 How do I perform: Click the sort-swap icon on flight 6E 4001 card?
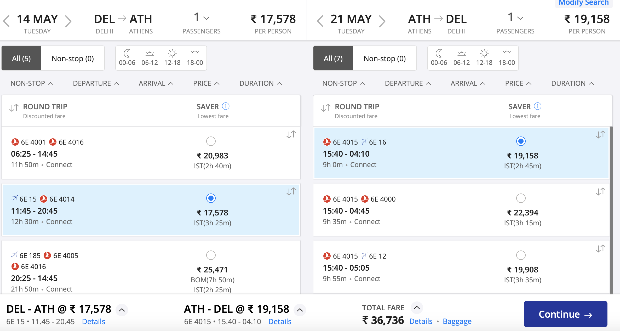click(x=291, y=134)
